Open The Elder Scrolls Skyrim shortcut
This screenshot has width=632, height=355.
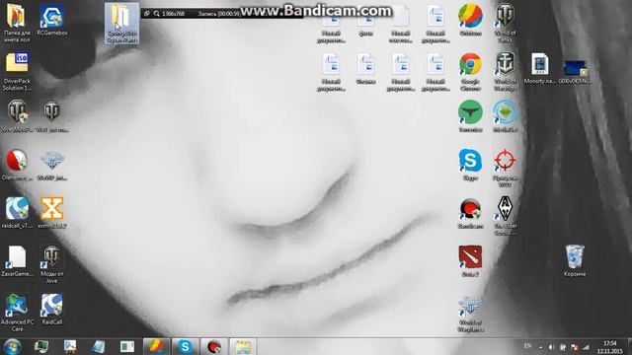pos(505,216)
